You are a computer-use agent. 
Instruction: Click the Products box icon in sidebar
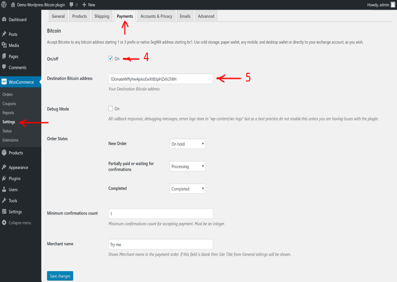4,153
